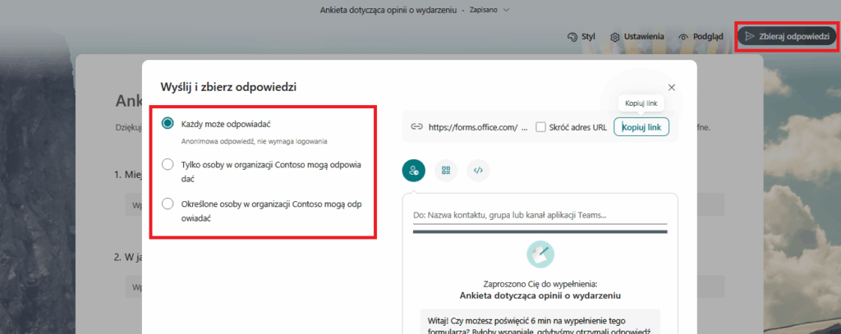
Task: Click the Podgląd eye icon
Action: pyautogui.click(x=701, y=37)
